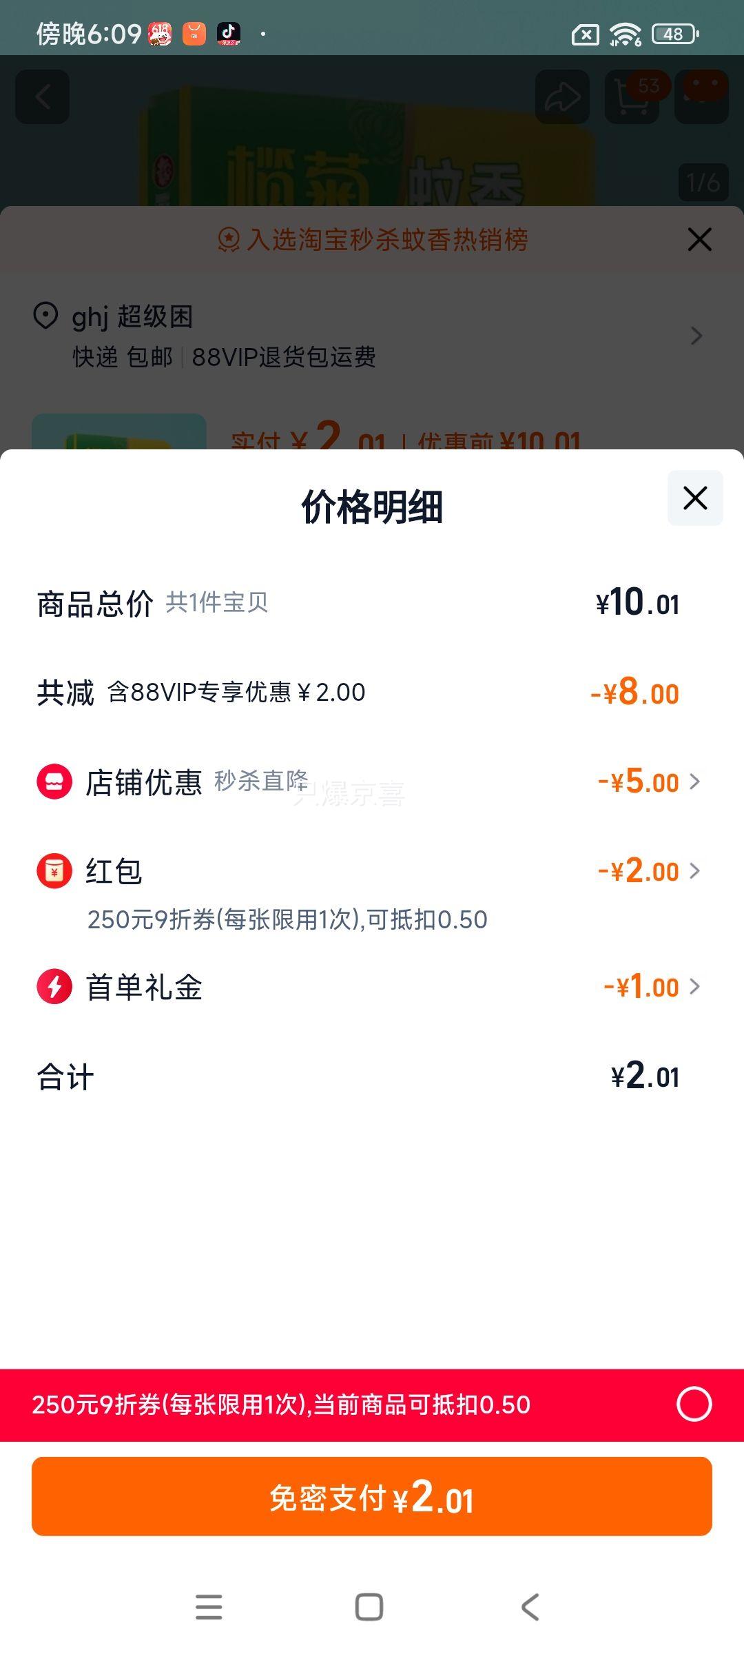Tap the product thumbnail in order summary

(119, 431)
